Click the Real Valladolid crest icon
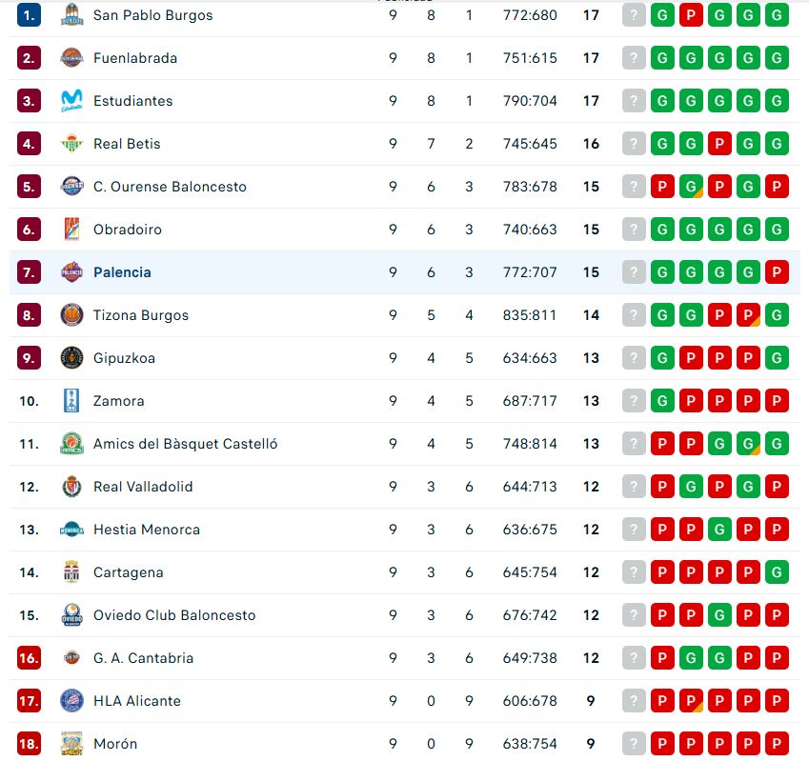 pyautogui.click(x=71, y=487)
